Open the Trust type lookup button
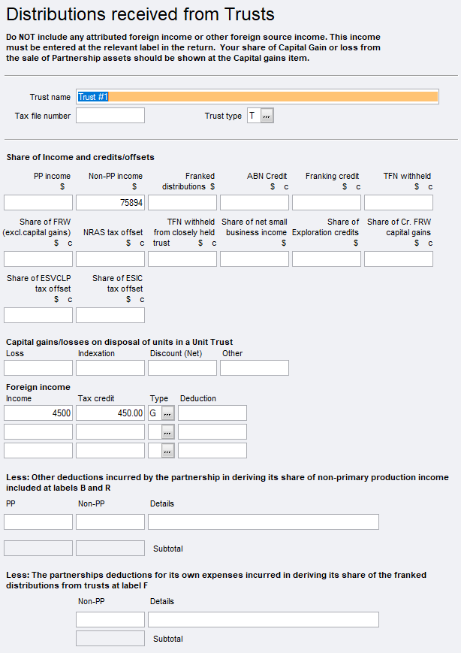 click(267, 116)
